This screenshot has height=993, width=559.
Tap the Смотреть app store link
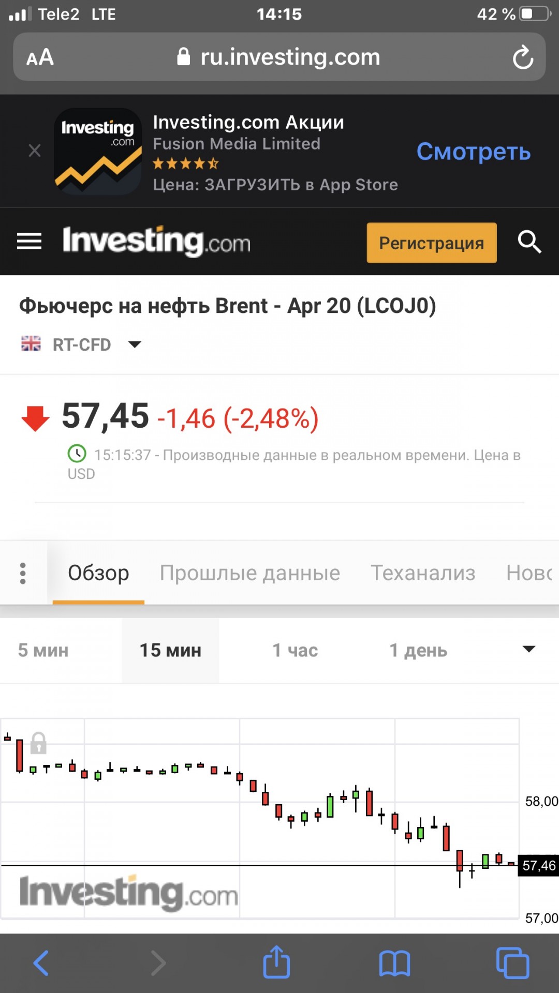474,152
